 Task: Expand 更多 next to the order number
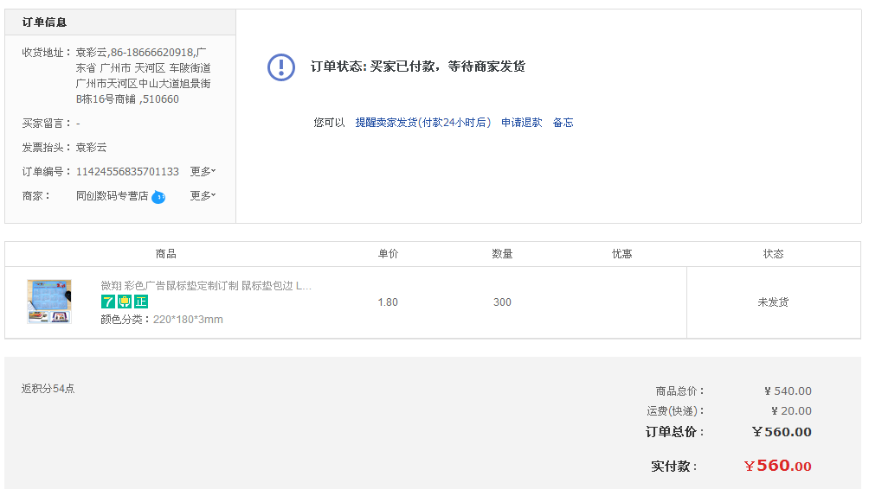pyautogui.click(x=203, y=172)
